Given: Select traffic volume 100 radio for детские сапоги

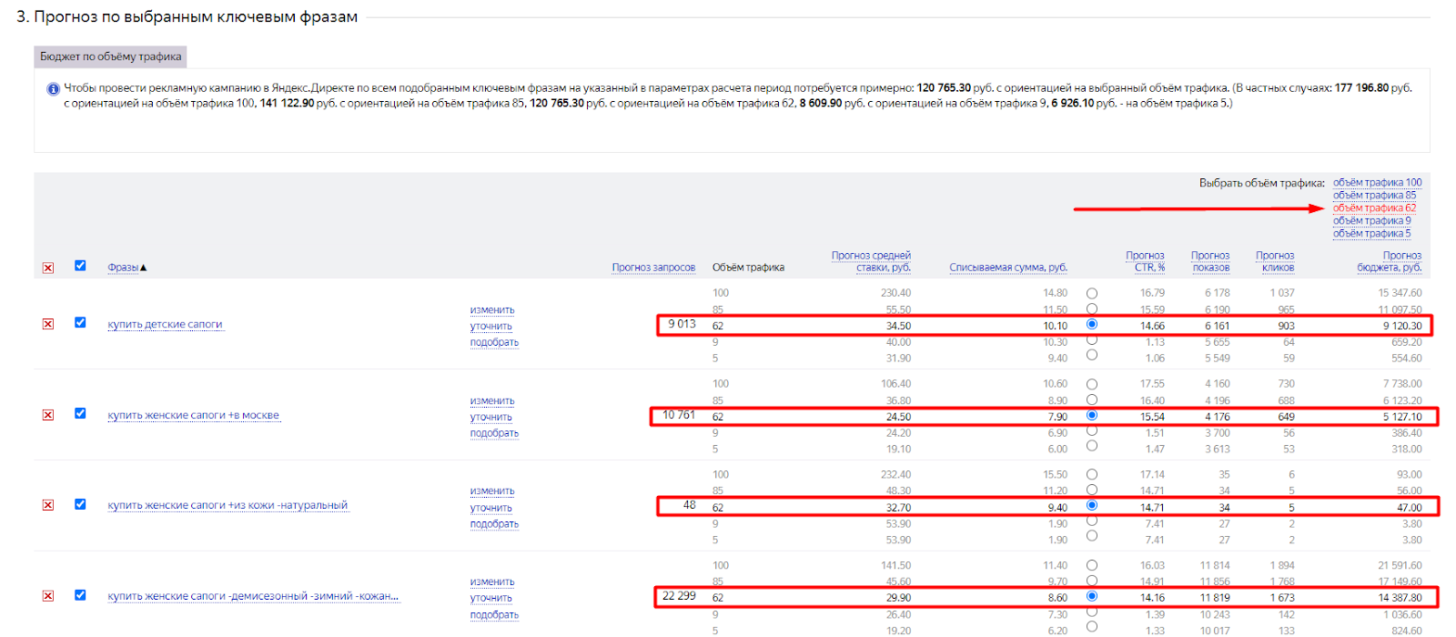Looking at the screenshot, I should coord(1092,293).
